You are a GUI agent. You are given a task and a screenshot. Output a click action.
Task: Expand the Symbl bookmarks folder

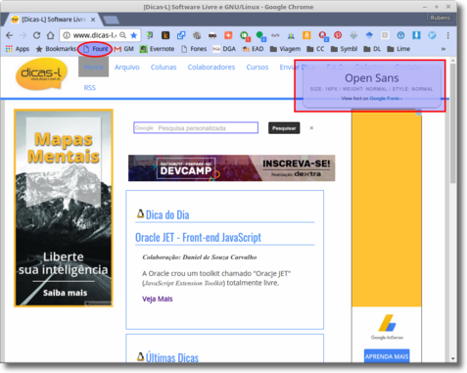pyautogui.click(x=344, y=49)
